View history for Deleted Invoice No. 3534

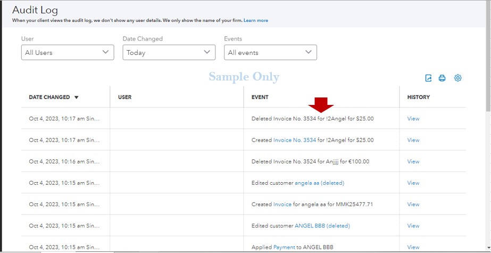[413, 119]
